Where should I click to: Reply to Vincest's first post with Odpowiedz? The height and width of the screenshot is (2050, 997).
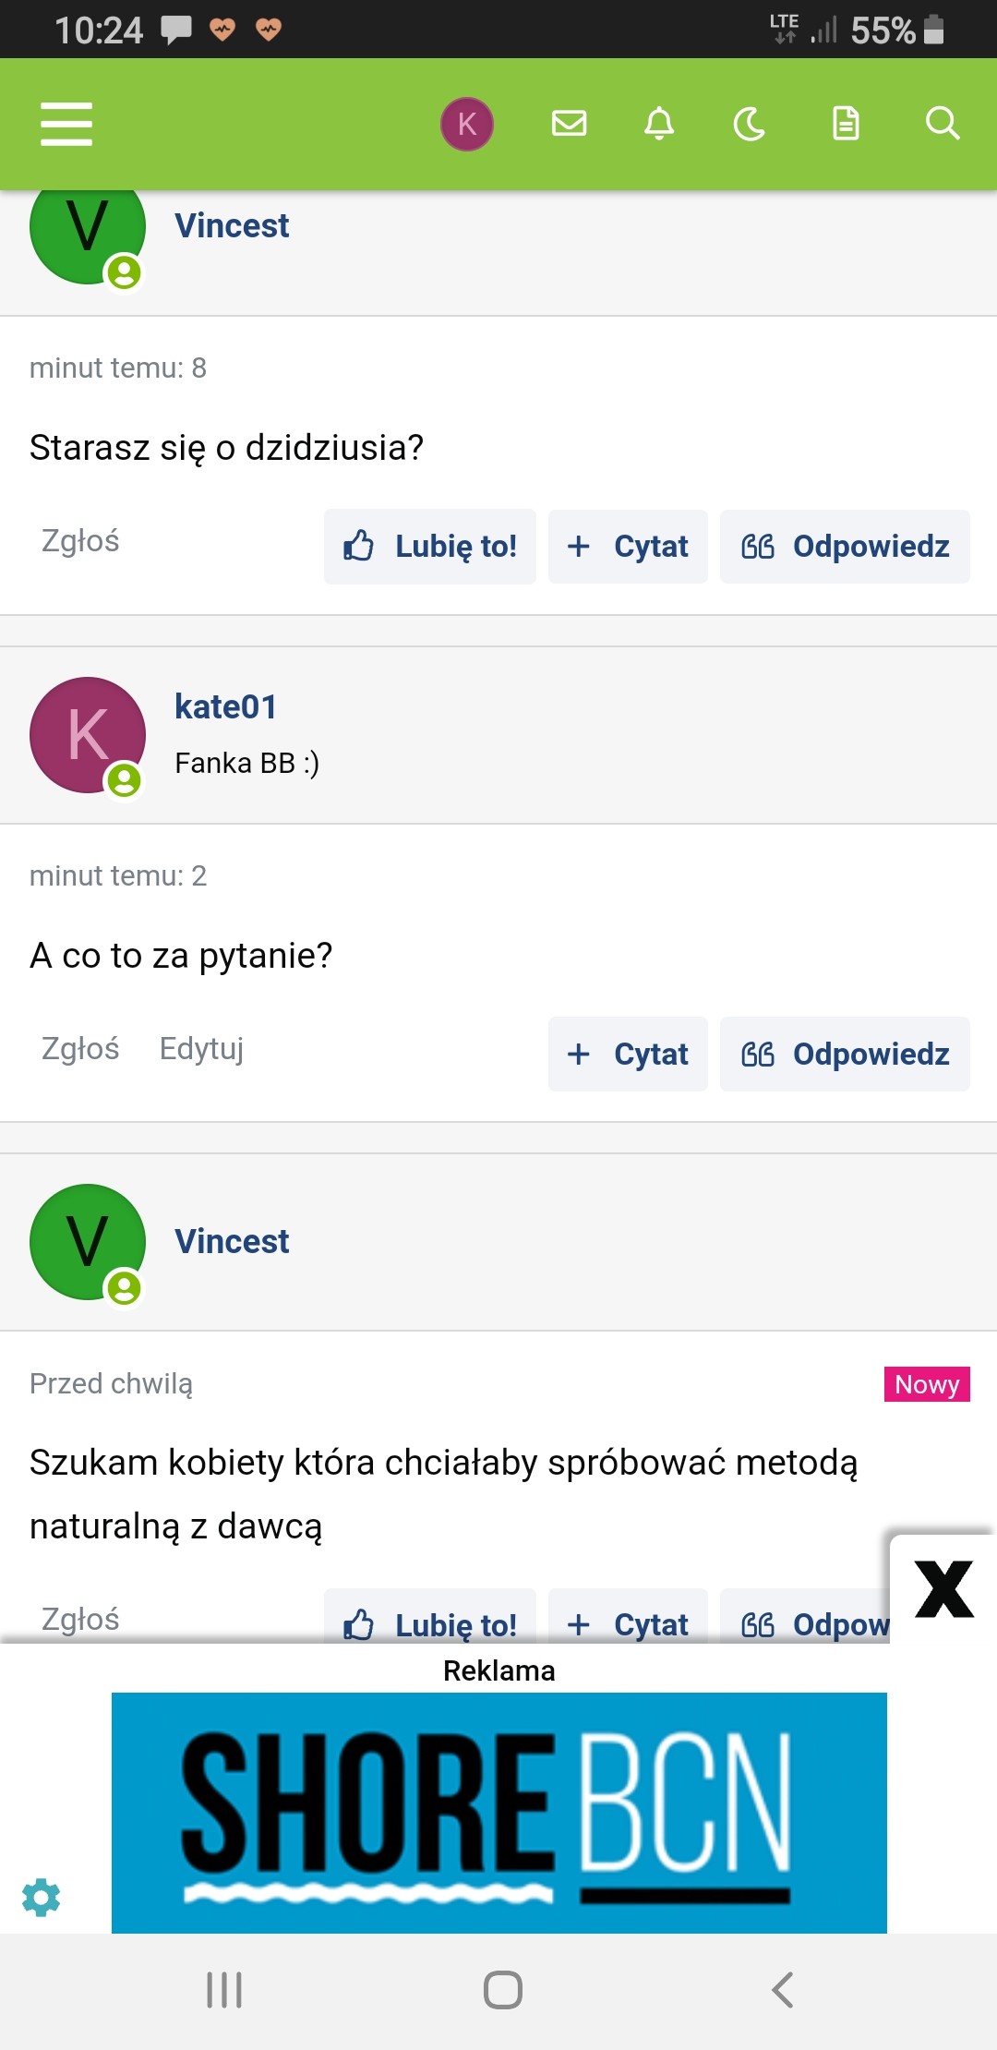click(845, 547)
